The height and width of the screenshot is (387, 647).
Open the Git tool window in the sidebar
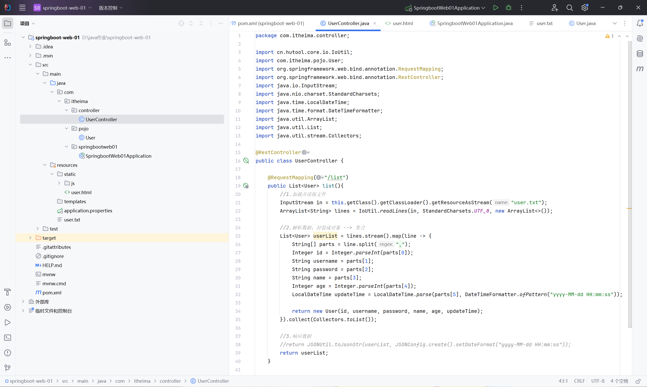pyautogui.click(x=8, y=368)
